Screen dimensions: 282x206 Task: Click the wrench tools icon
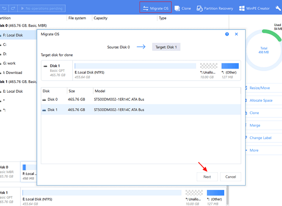[x=278, y=8]
